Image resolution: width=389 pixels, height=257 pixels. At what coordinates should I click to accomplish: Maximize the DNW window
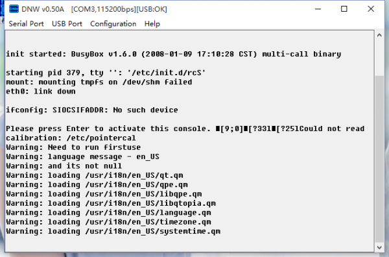click(344, 9)
